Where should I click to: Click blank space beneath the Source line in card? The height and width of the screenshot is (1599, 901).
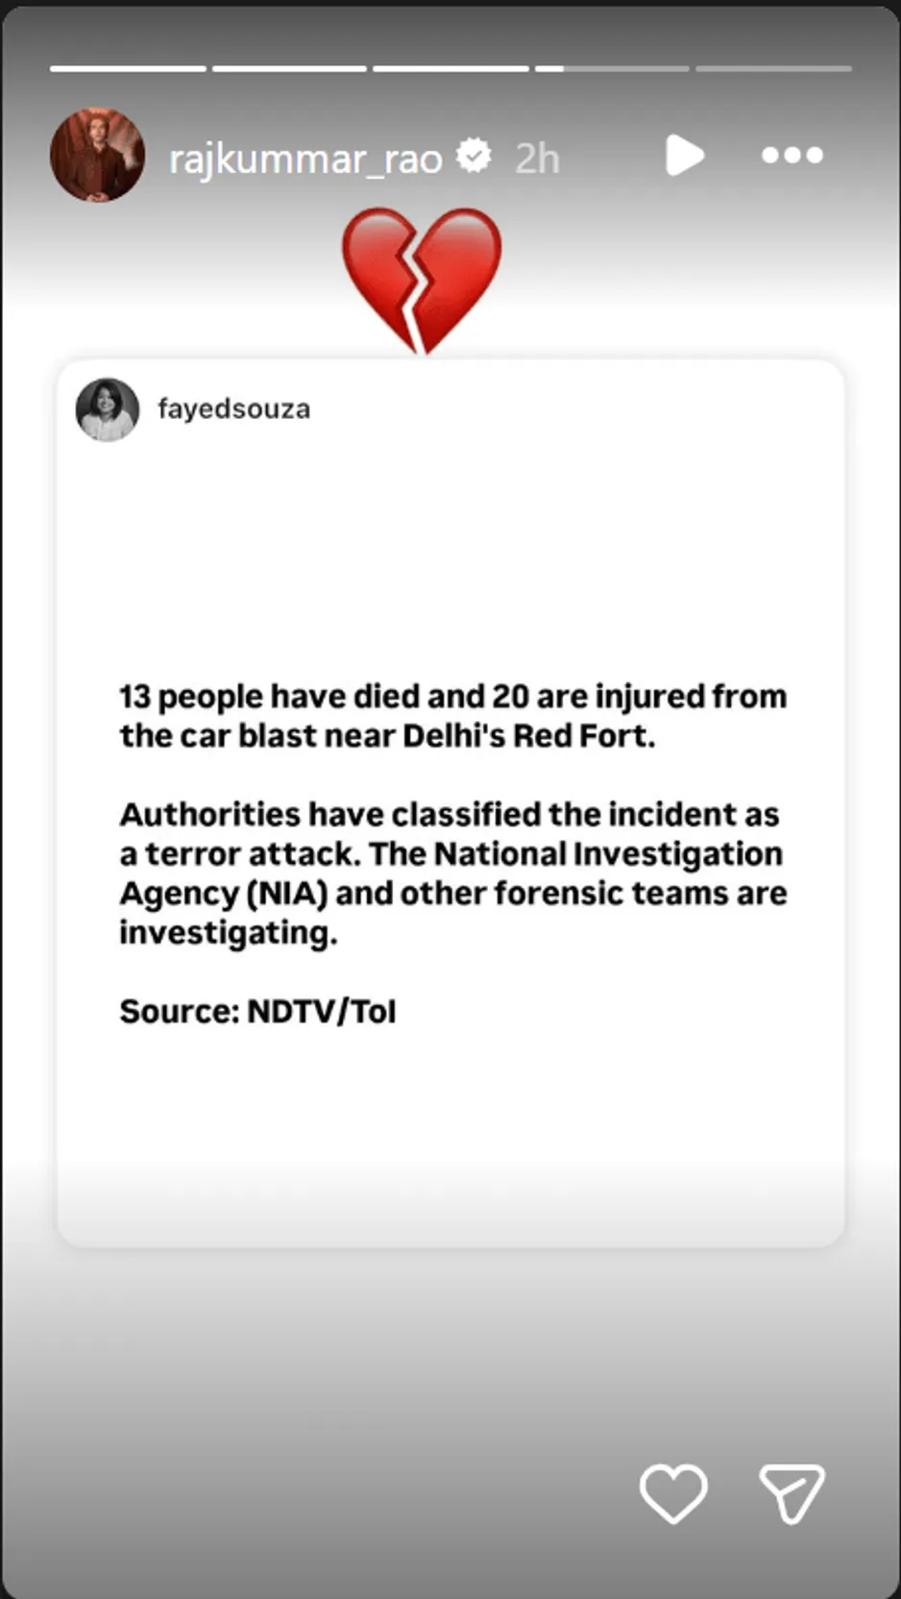point(450,1134)
